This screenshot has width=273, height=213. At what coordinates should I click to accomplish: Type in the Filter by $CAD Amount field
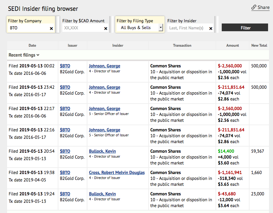[82, 28]
